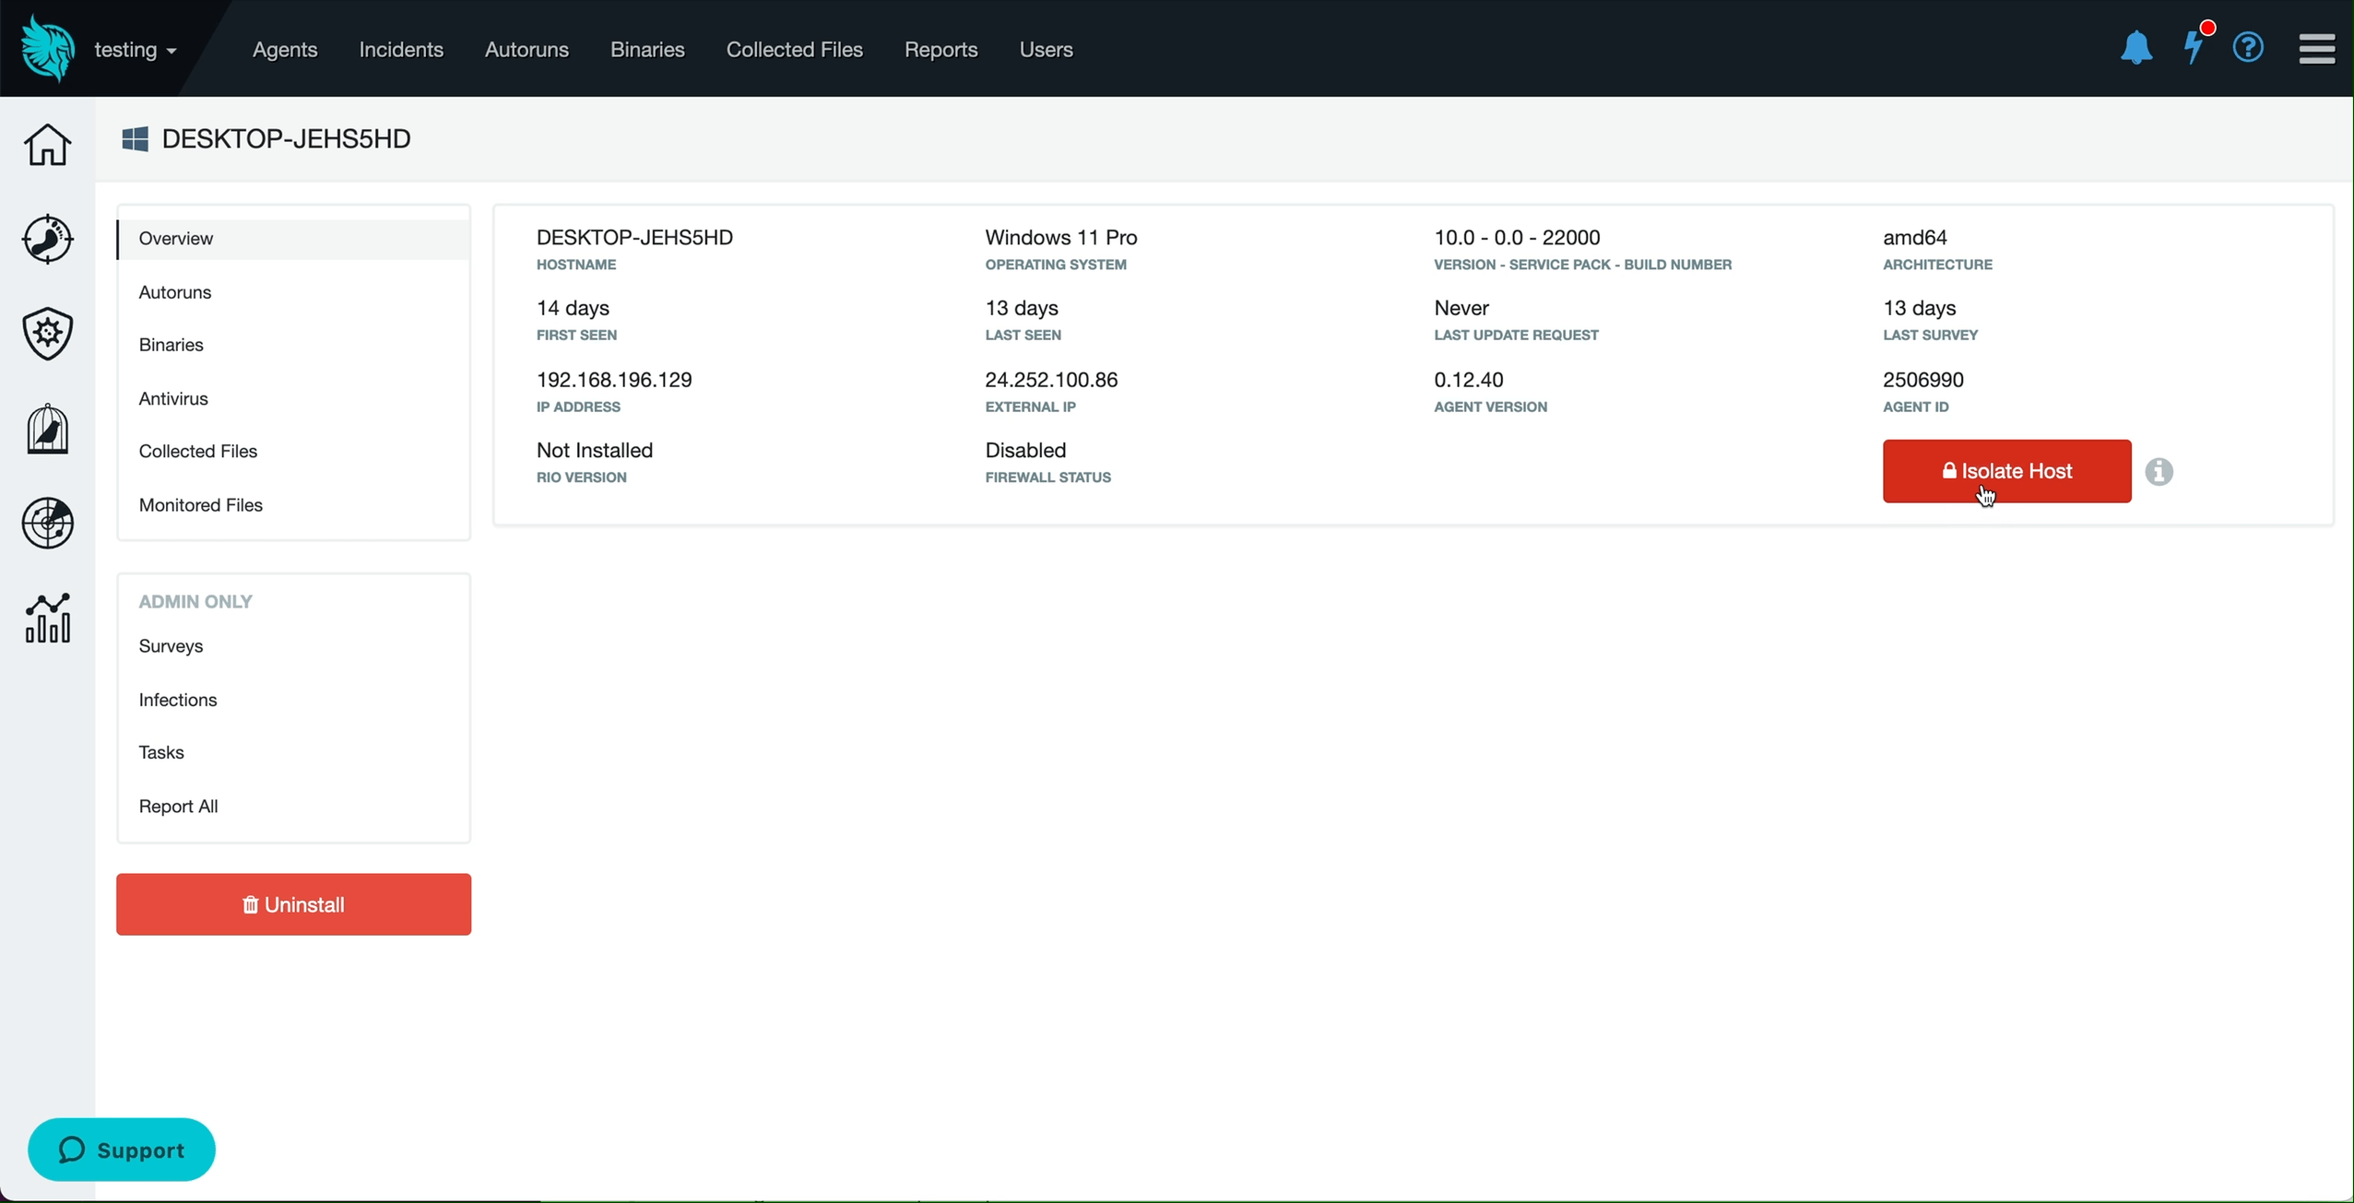This screenshot has height=1203, width=2354.
Task: Click the Uninstall button
Action: [293, 904]
